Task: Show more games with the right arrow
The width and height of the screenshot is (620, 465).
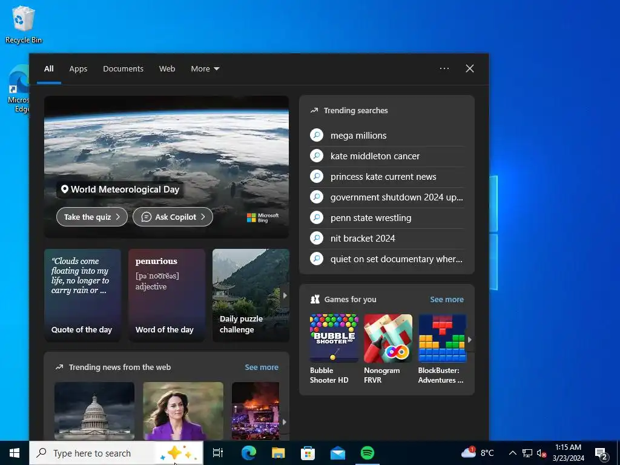Action: click(470, 339)
